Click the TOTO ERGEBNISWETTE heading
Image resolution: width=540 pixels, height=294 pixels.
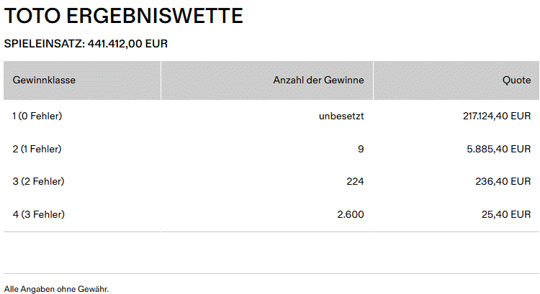[124, 16]
